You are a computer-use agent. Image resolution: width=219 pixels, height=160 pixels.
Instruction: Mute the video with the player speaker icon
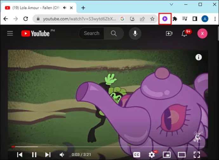[x=62, y=155]
